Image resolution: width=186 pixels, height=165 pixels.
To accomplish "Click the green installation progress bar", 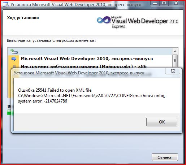I will [x=9, y=112].
